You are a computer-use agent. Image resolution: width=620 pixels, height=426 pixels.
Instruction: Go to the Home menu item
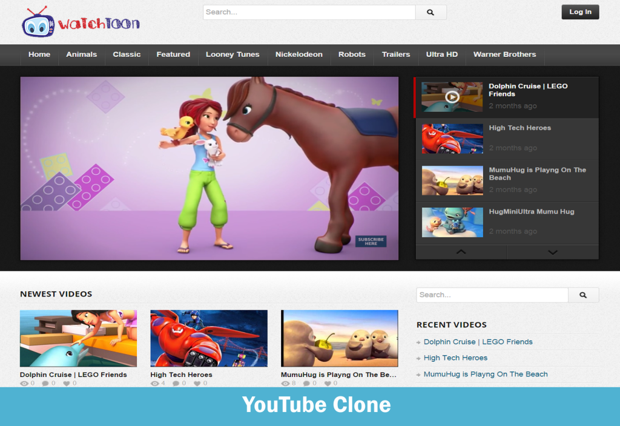coord(39,54)
